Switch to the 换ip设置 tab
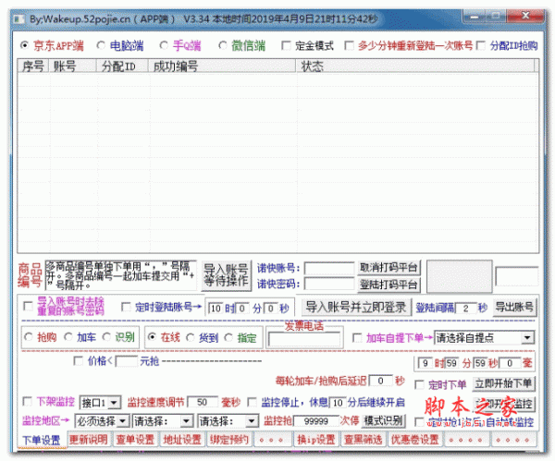555x461 pixels. tap(316, 440)
